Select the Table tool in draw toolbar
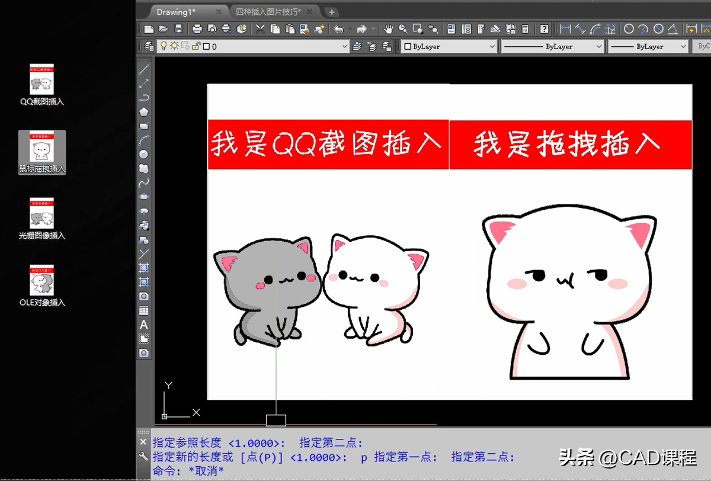711x481 pixels. click(x=143, y=310)
